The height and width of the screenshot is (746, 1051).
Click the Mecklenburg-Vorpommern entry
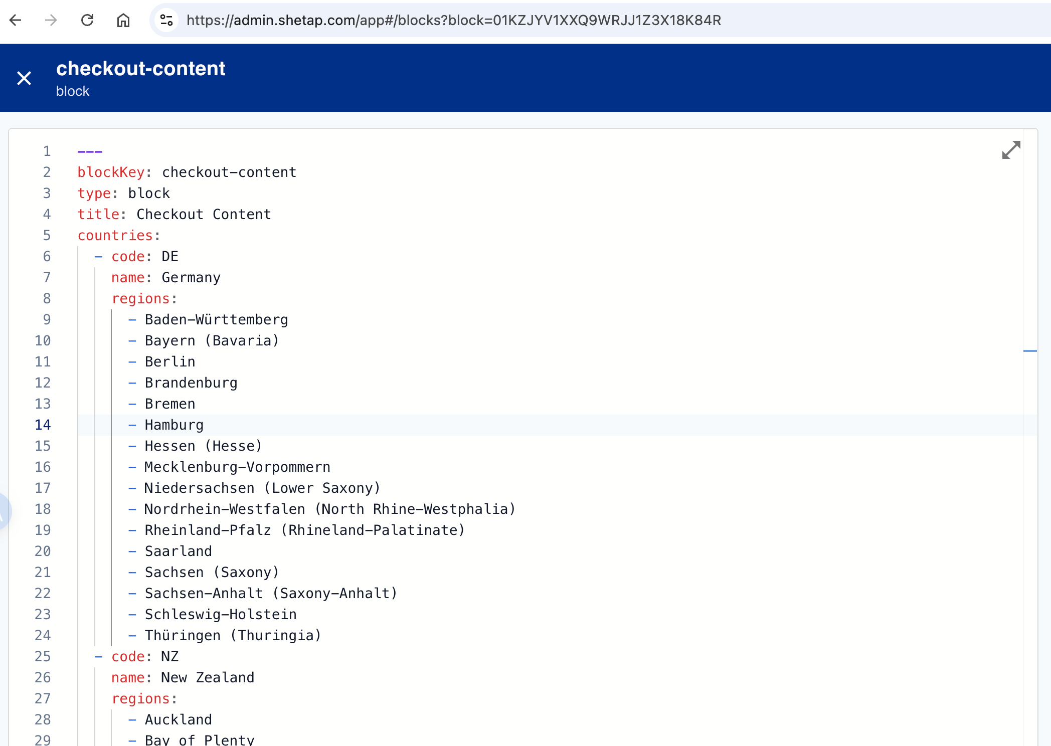pos(238,467)
